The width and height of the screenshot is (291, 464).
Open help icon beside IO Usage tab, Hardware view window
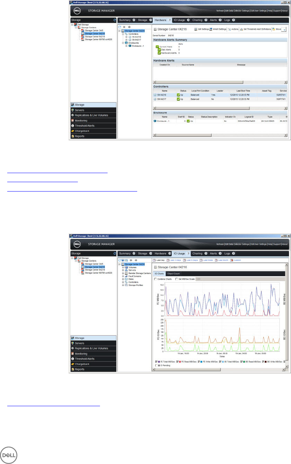point(188,20)
